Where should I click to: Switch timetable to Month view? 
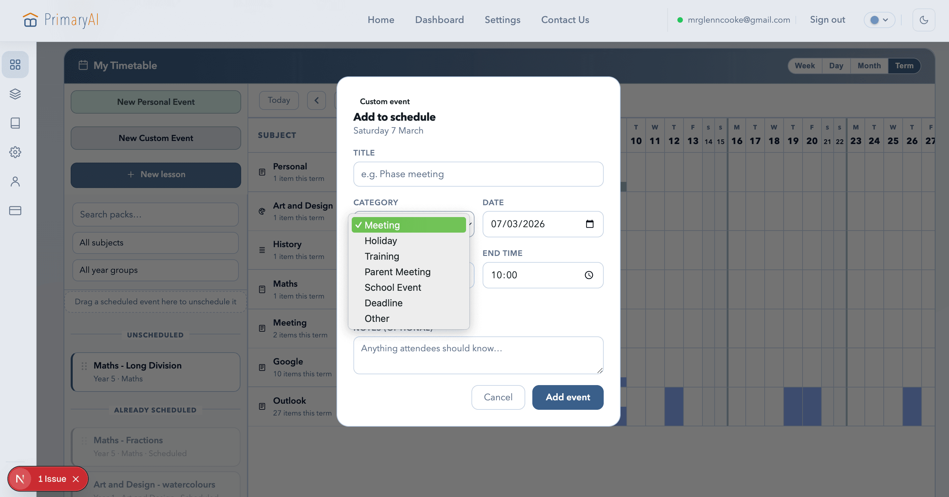click(x=869, y=66)
